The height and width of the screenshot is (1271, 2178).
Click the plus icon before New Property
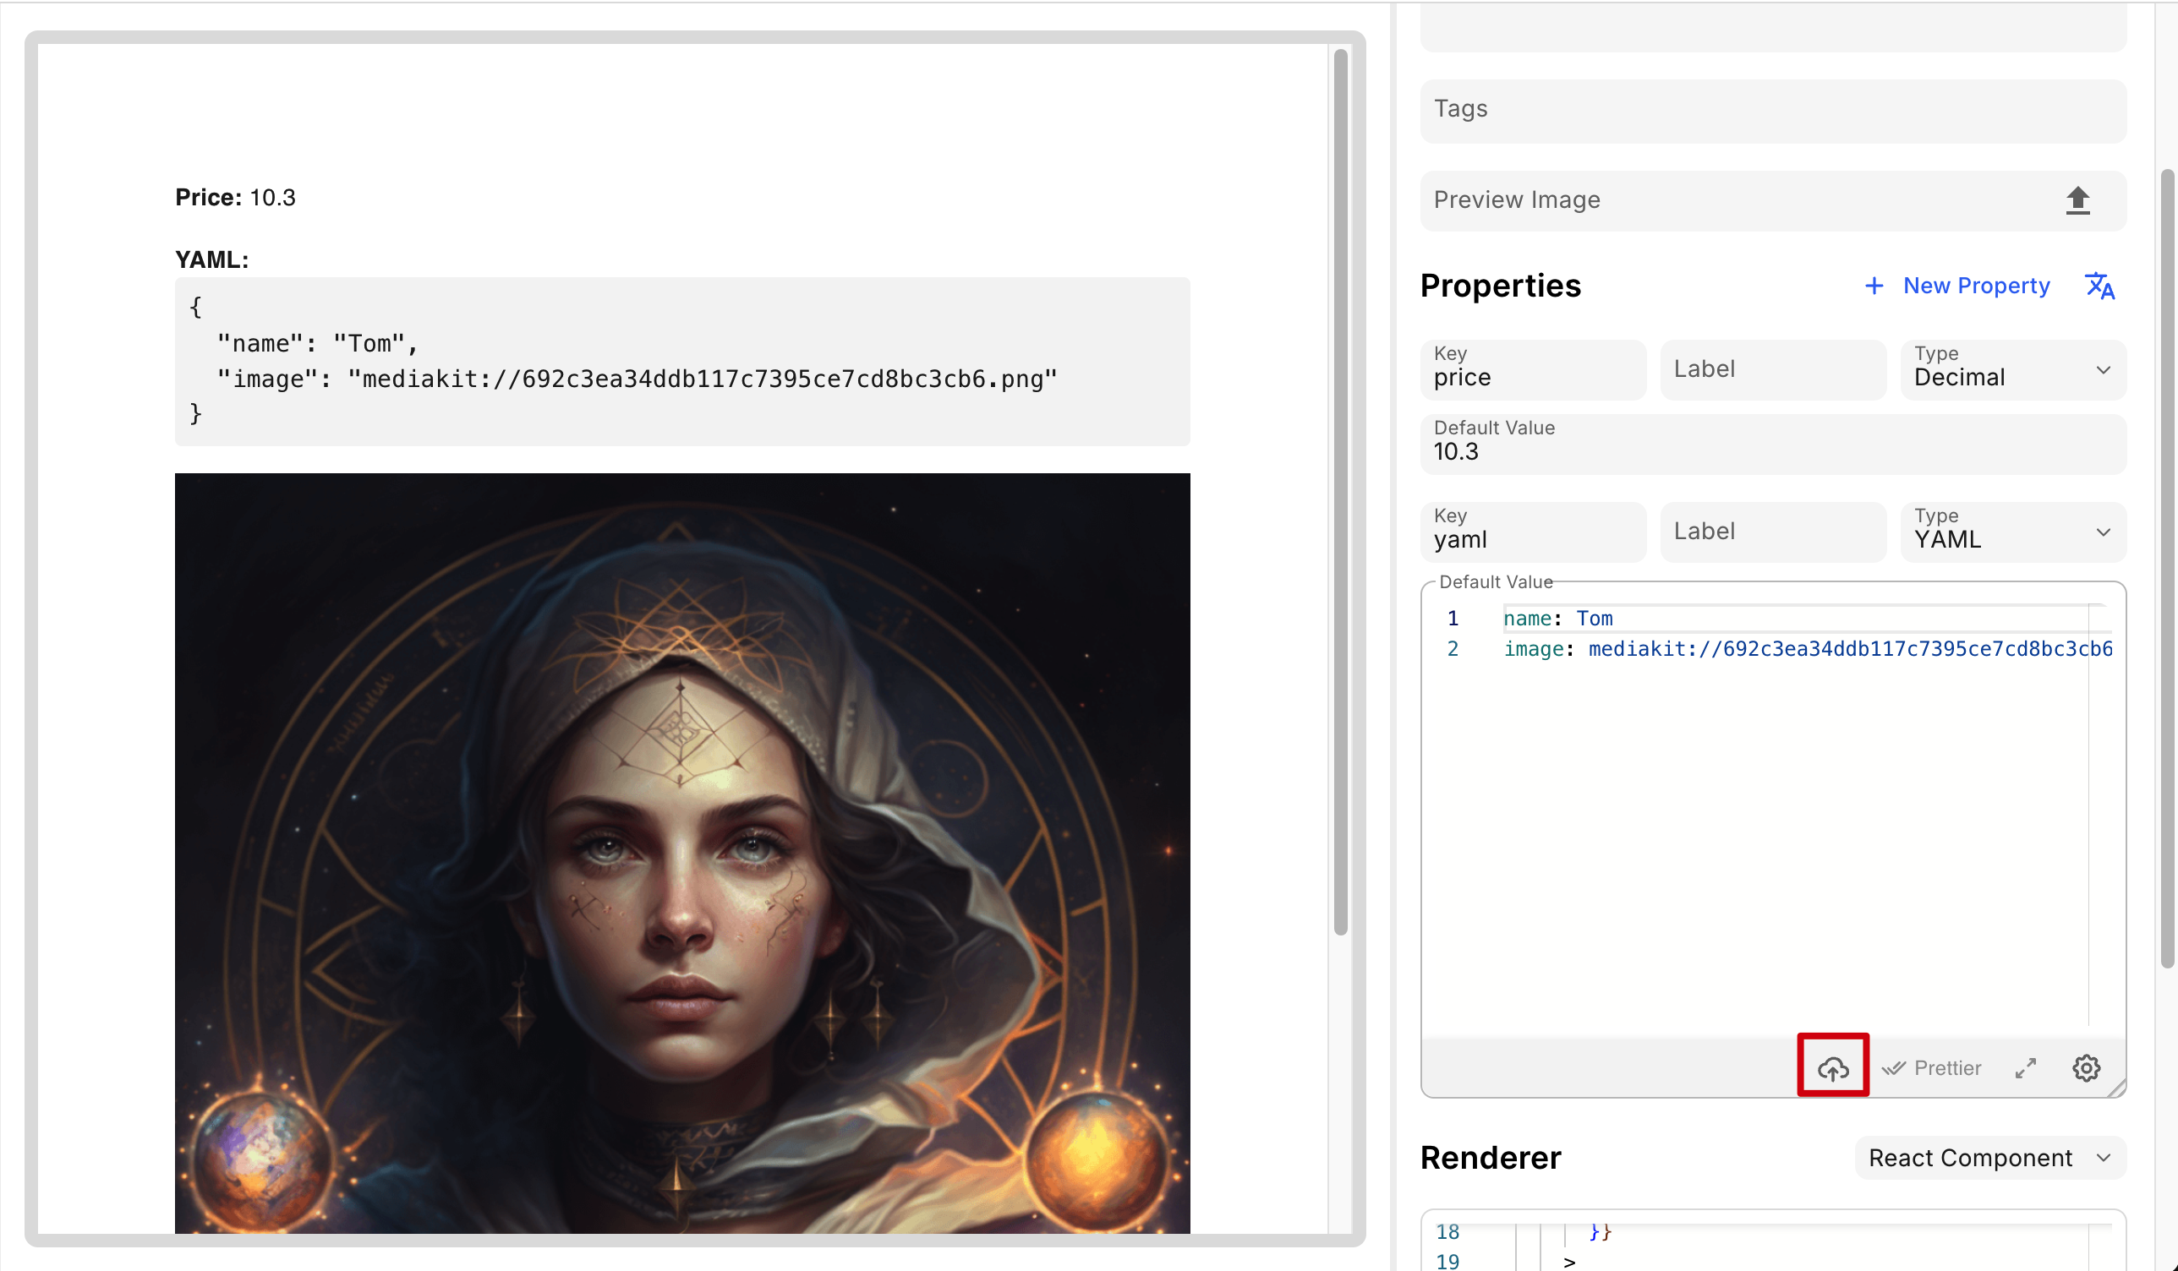(1873, 286)
